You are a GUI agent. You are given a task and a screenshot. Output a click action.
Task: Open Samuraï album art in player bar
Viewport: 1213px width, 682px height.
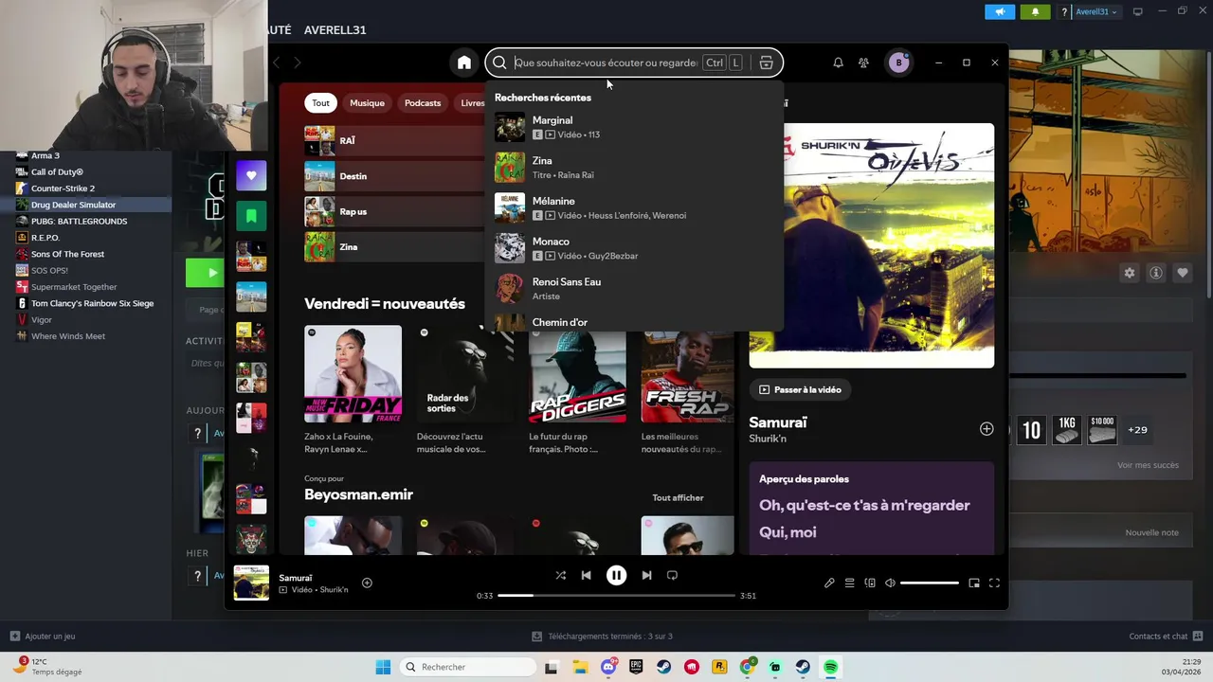251,583
